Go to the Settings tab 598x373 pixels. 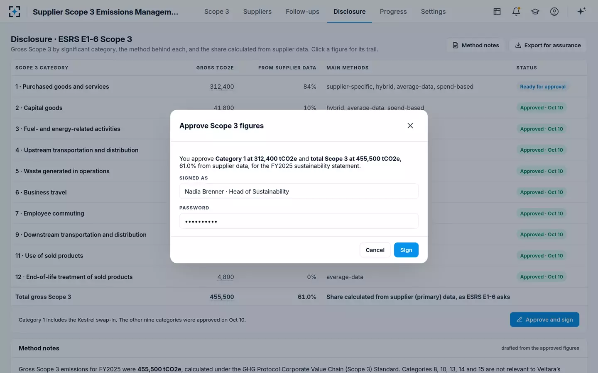(x=433, y=12)
